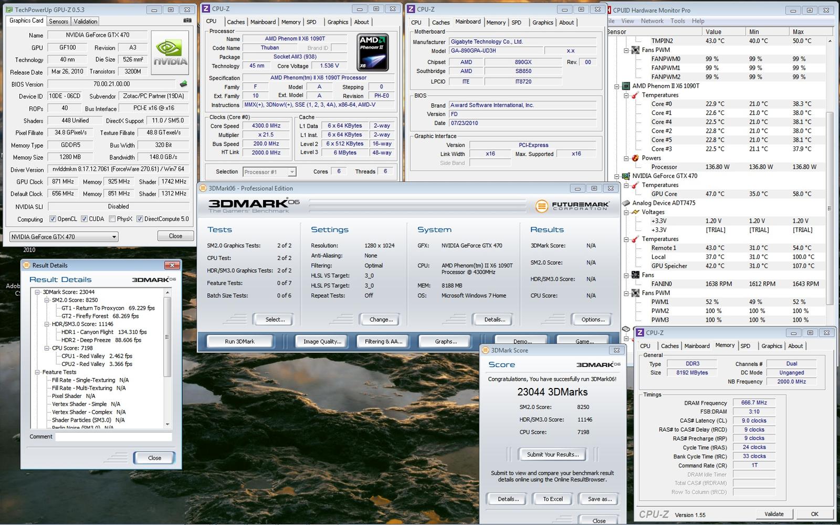840x525 pixels.
Task: Click the Comment input field in Result Details
Action: pyautogui.click(x=114, y=437)
